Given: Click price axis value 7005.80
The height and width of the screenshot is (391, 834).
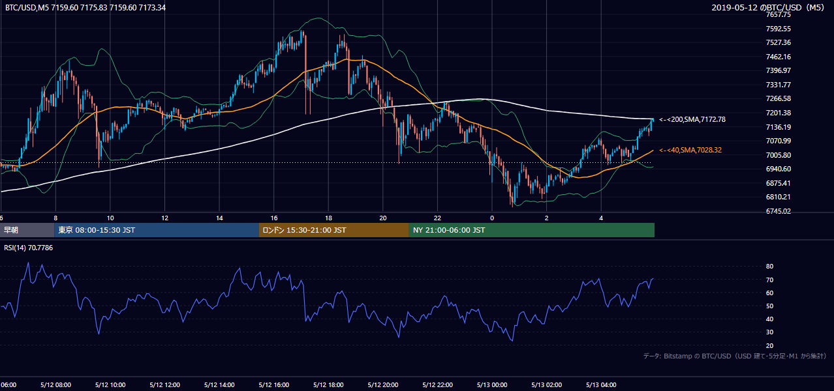Looking at the screenshot, I should (x=779, y=155).
